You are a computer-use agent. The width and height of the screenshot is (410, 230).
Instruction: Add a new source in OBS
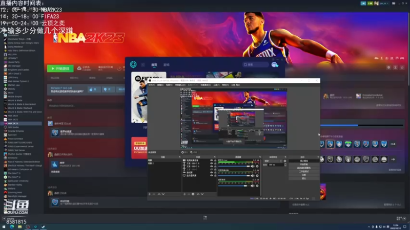pyautogui.click(x=184, y=194)
